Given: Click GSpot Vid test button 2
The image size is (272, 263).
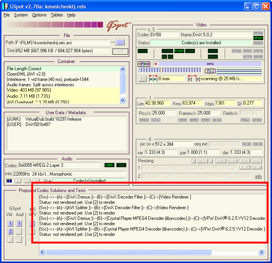Looking at the screenshot, I should click(10, 231).
